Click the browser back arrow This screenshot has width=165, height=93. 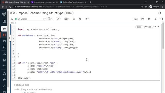pos(3,7)
